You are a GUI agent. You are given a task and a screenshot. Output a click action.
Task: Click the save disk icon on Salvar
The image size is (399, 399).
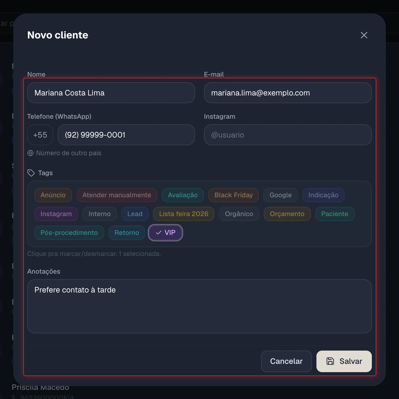coord(330,361)
